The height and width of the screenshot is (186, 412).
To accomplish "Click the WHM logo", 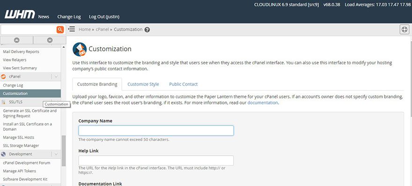I will click(20, 14).
